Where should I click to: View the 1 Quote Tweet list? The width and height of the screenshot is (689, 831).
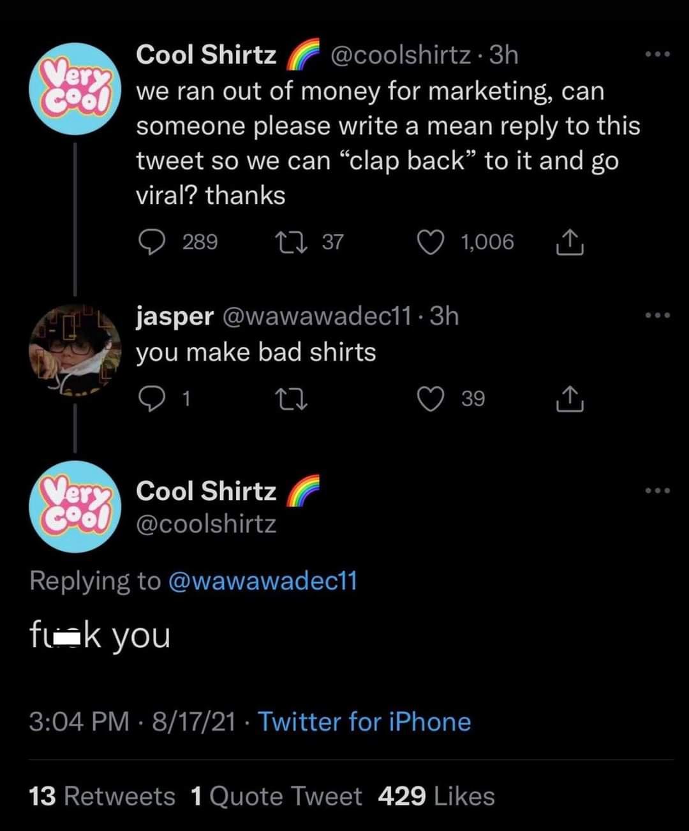[276, 797]
